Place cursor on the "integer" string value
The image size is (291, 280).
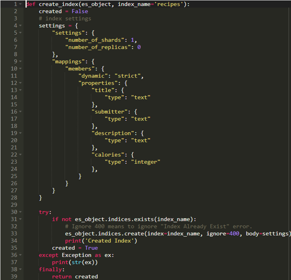(x=145, y=162)
